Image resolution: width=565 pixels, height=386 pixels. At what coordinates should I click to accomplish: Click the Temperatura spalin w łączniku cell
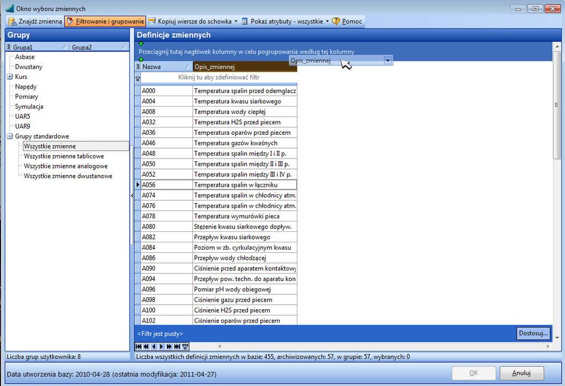coord(244,184)
